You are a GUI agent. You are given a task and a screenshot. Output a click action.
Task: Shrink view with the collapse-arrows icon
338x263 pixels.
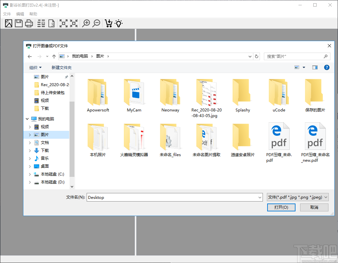74,23
